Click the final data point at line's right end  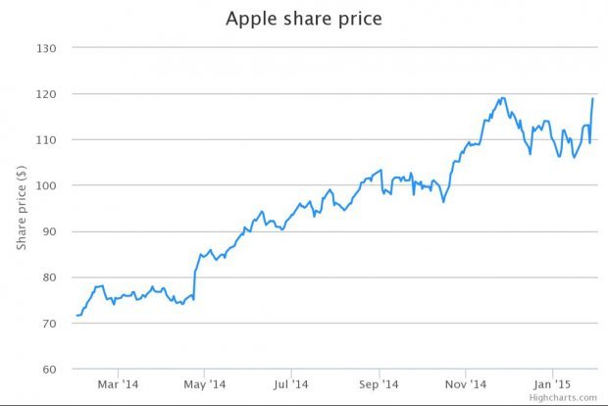pos(592,98)
